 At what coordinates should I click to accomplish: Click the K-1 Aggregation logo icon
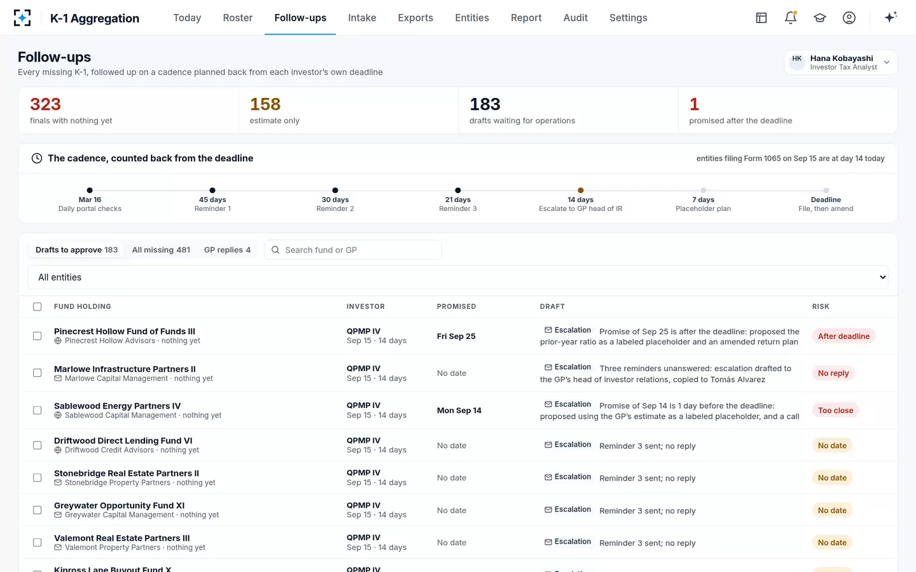click(x=22, y=18)
